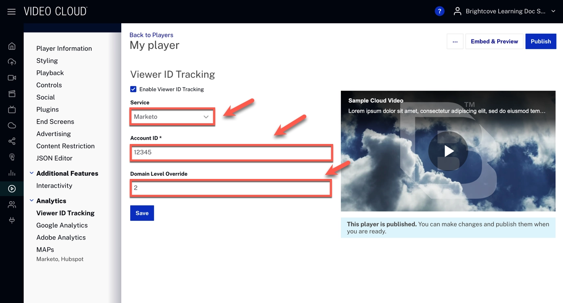The image size is (563, 303).
Task: Click the Players play-circle sidebar icon
Action: 12,189
